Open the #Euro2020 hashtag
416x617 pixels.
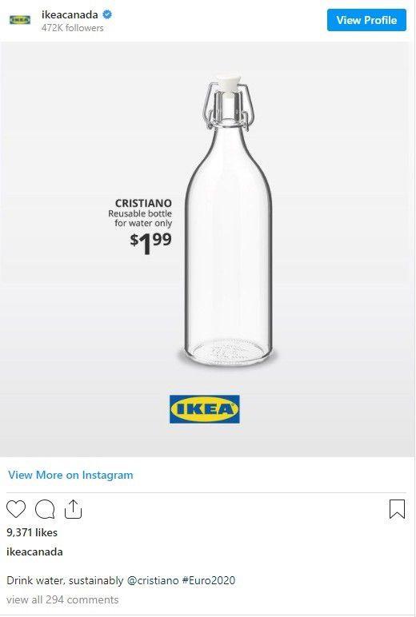pos(208,580)
